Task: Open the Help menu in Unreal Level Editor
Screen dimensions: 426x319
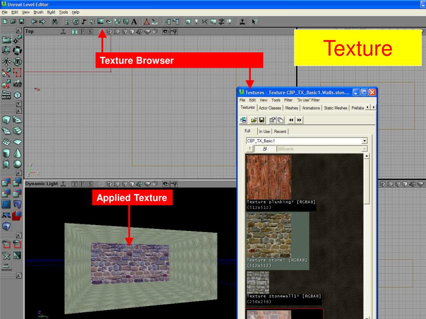Action: point(76,12)
